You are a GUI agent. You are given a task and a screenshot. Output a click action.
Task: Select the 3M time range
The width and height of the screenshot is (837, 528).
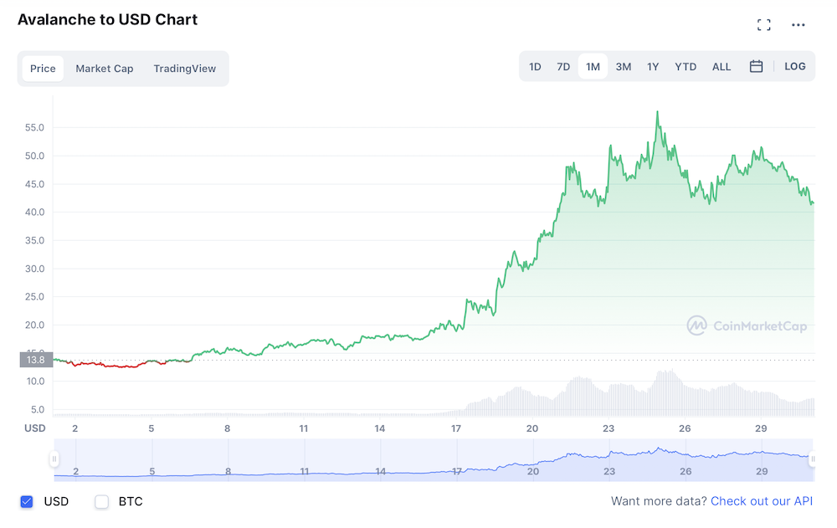pos(623,67)
